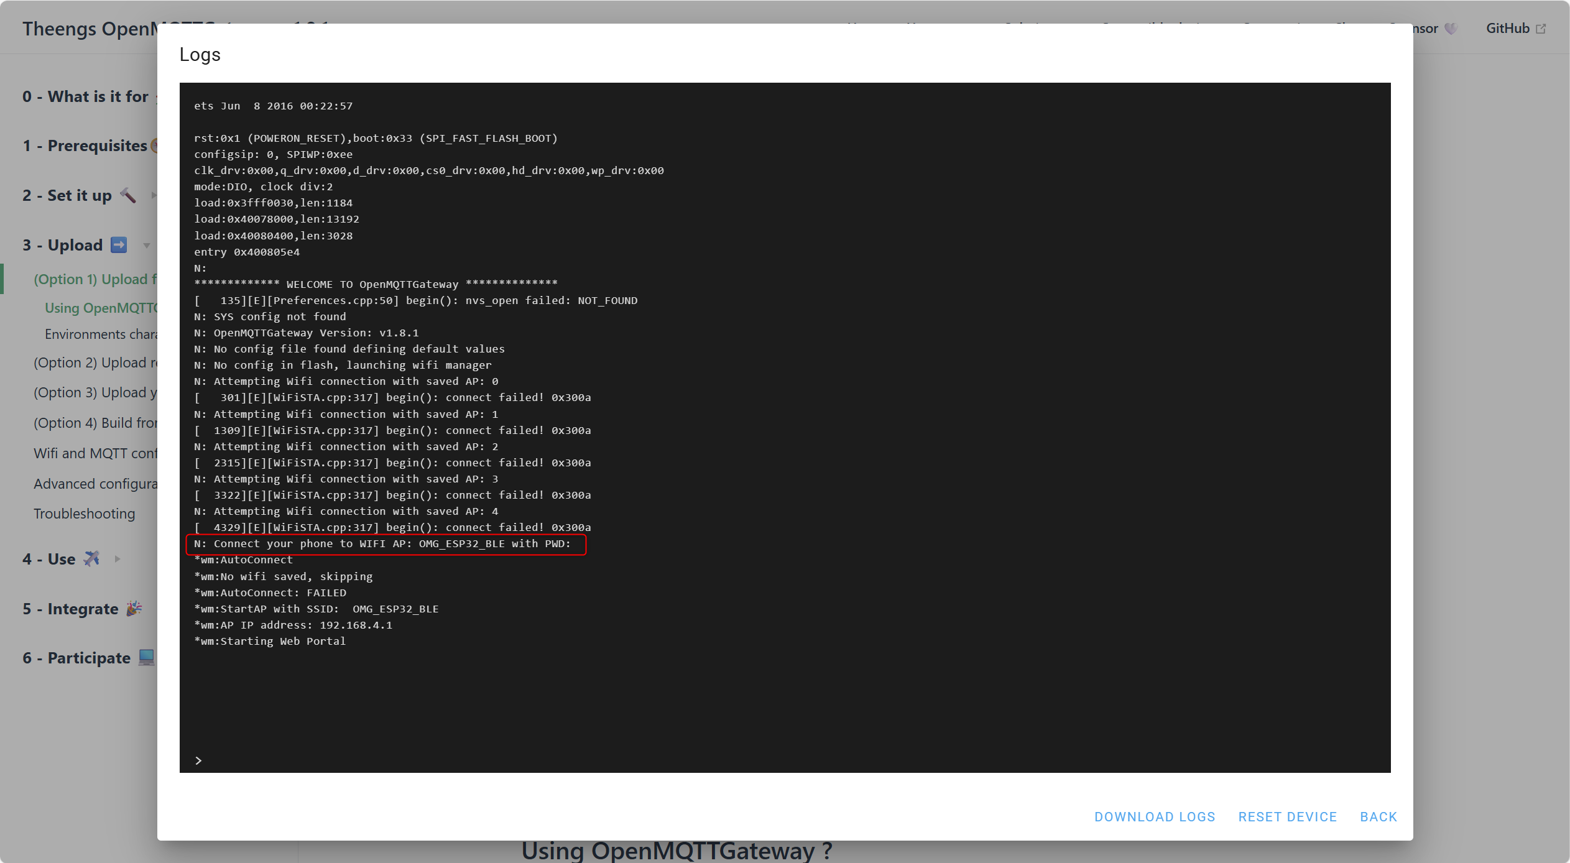Collapse the Upload section arrow
The image size is (1570, 863).
coord(147,245)
